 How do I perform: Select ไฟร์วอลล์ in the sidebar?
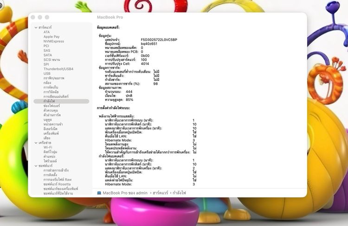[x=50, y=161]
